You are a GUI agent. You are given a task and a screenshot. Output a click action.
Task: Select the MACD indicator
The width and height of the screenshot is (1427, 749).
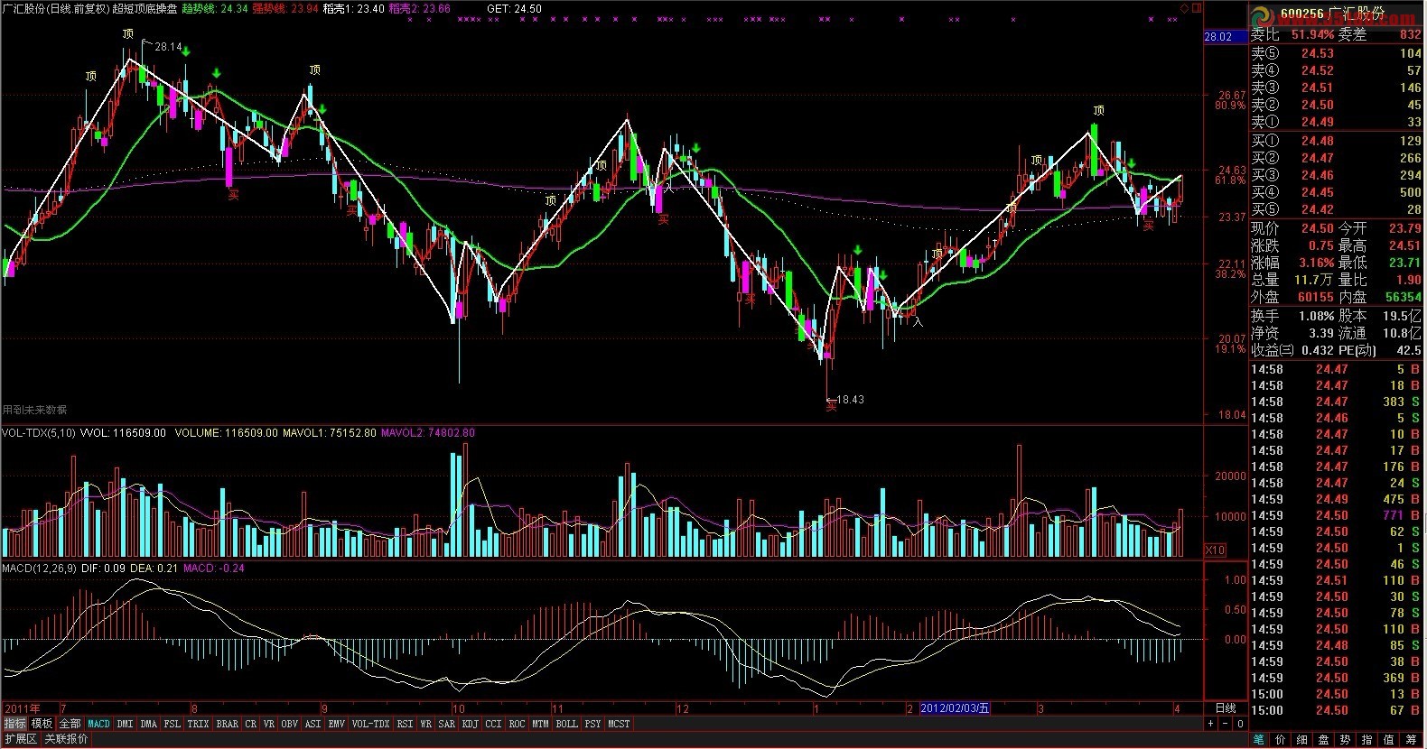[98, 724]
